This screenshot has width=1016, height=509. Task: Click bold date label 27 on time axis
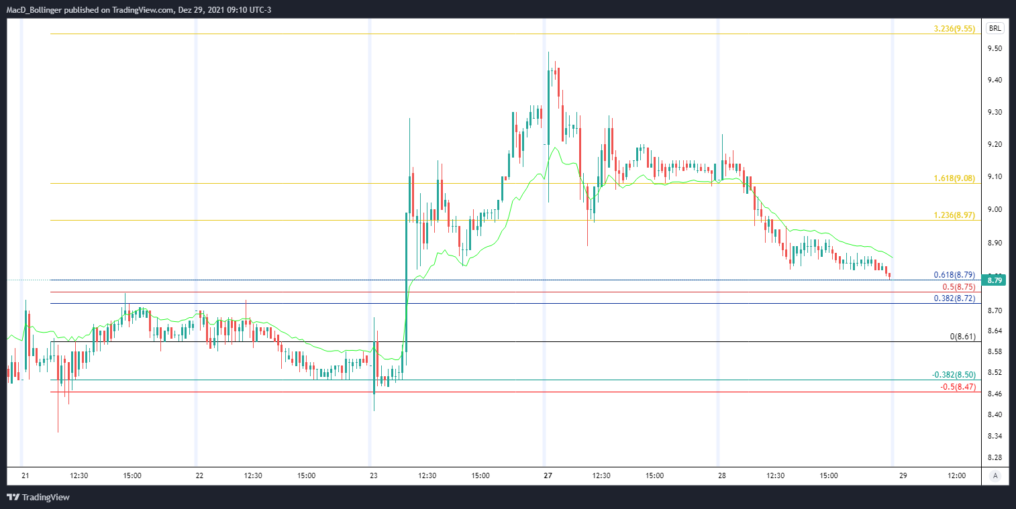(x=548, y=476)
